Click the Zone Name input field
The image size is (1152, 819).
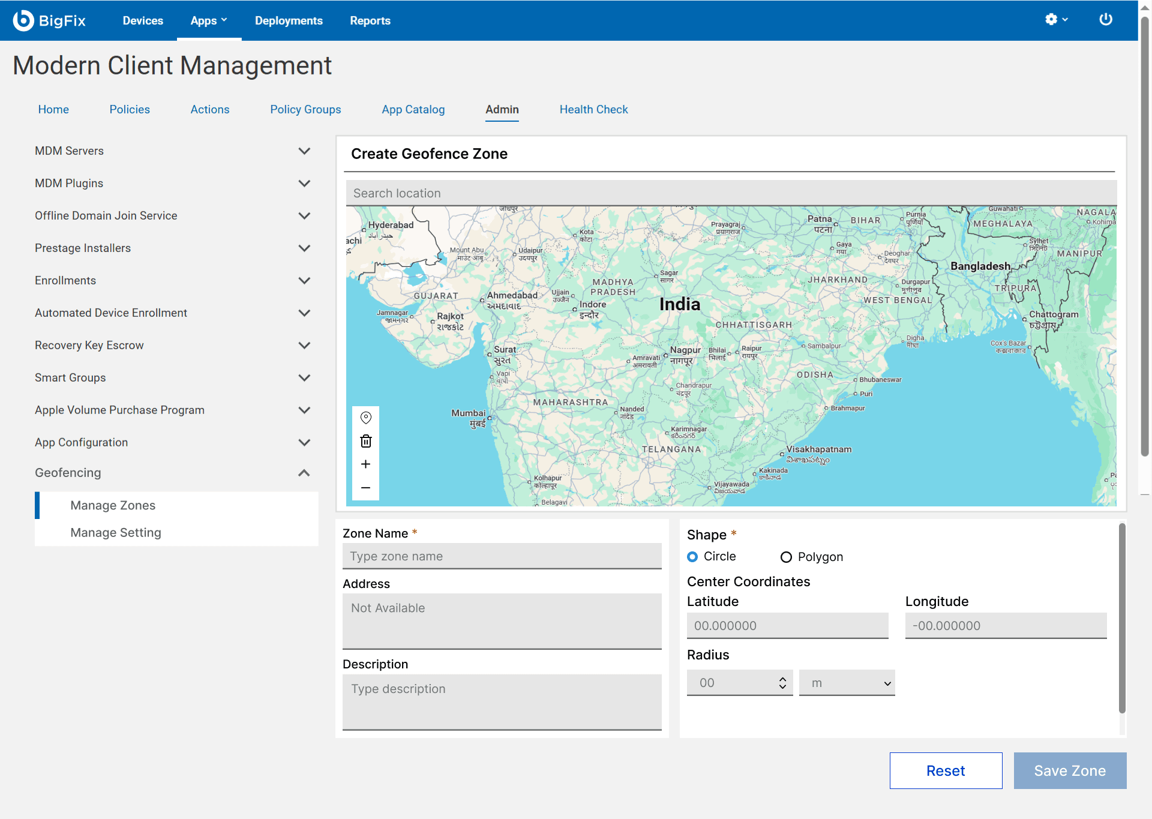pyautogui.click(x=502, y=556)
